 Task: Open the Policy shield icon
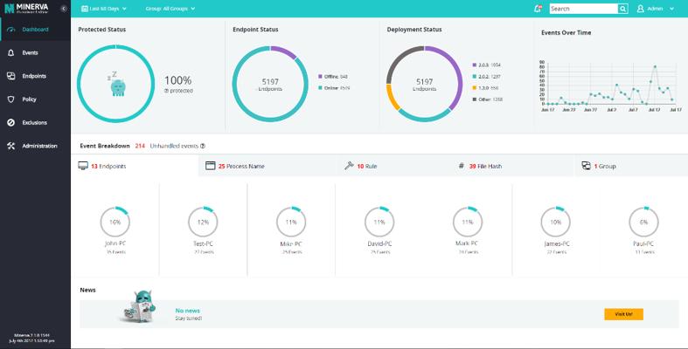pyautogui.click(x=11, y=99)
